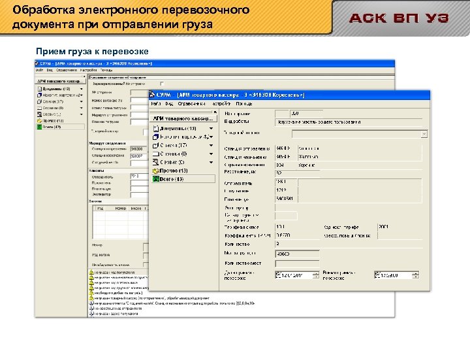Select the Накопит. карточки icon in front window
Viewport: 470px width, 353px height.
coord(155,137)
